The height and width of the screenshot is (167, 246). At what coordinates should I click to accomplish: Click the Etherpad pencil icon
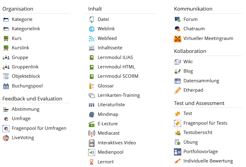[178, 90]
